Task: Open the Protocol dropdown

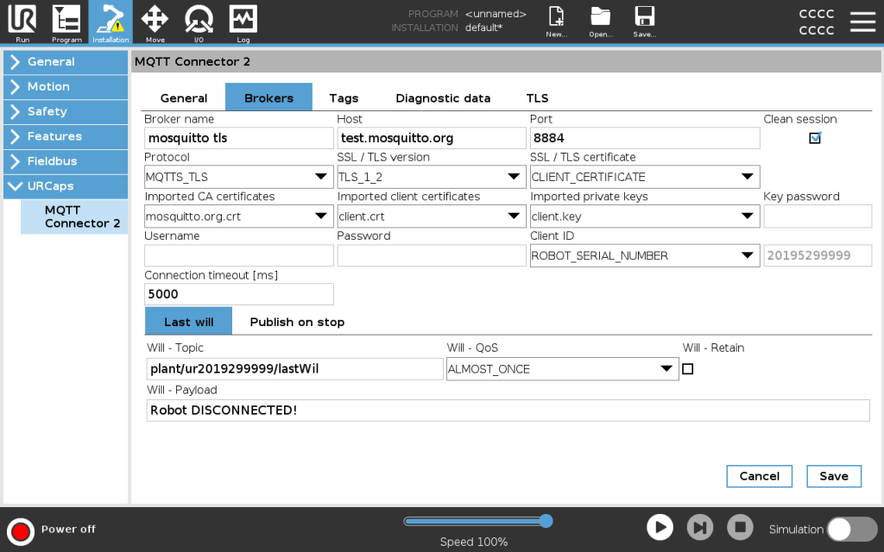Action: [238, 177]
